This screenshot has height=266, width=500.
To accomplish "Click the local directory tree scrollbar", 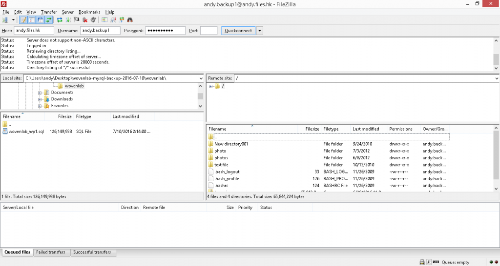I will coord(200,96).
